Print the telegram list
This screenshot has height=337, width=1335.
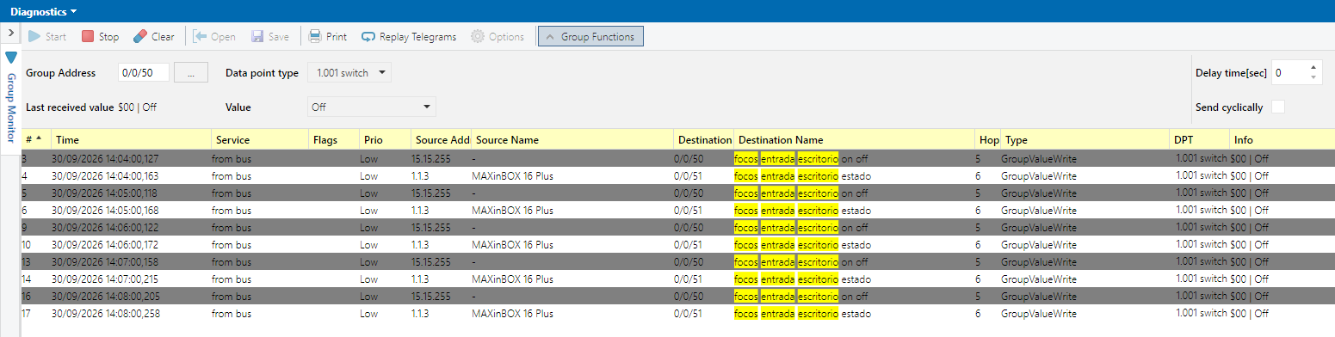(x=328, y=37)
